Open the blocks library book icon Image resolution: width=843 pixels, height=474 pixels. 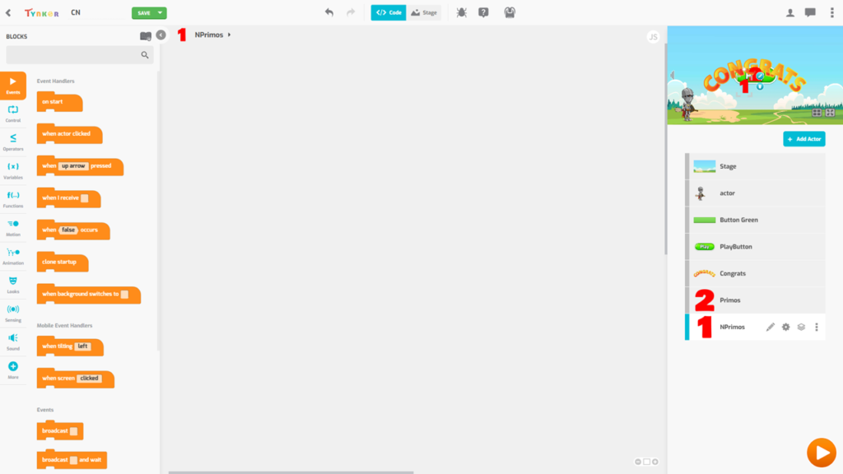point(146,35)
